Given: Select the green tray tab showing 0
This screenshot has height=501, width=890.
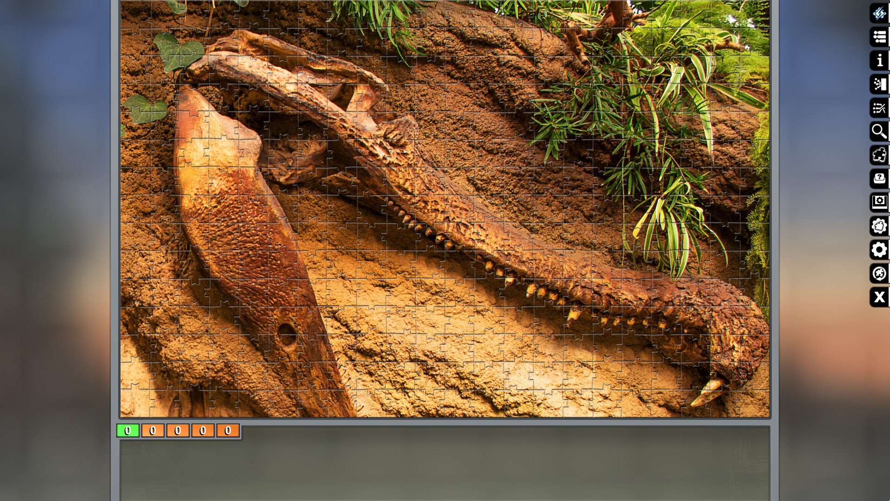Looking at the screenshot, I should point(127,430).
